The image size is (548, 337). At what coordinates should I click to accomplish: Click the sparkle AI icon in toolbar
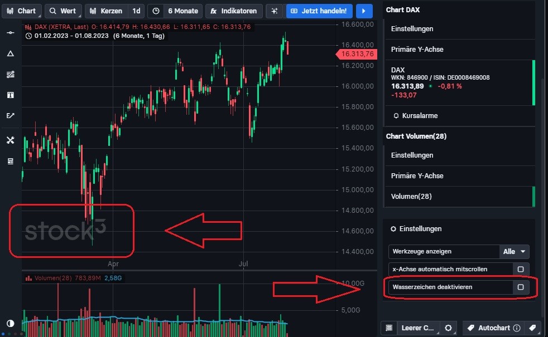[x=275, y=11]
